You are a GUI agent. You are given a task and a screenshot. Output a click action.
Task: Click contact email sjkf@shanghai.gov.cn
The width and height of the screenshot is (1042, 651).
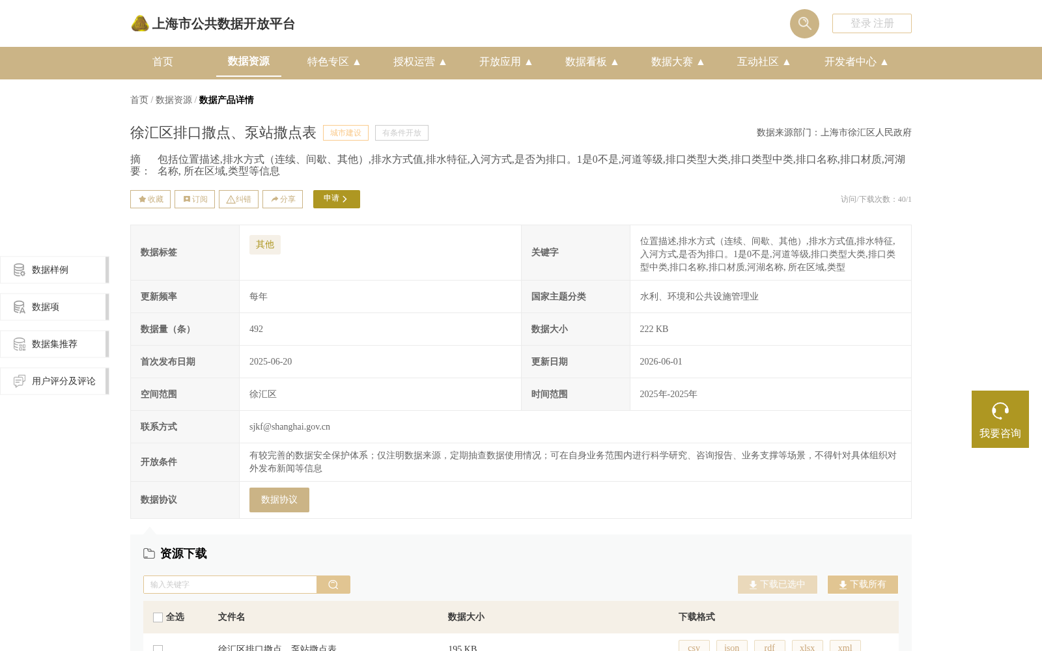click(290, 427)
